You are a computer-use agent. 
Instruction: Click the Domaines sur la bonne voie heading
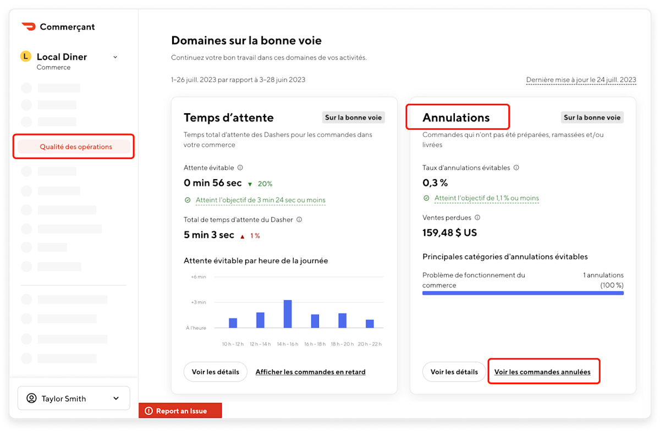click(x=246, y=40)
